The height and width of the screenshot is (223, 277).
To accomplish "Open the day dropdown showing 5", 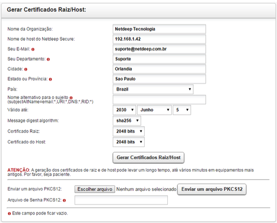I will [182, 110].
